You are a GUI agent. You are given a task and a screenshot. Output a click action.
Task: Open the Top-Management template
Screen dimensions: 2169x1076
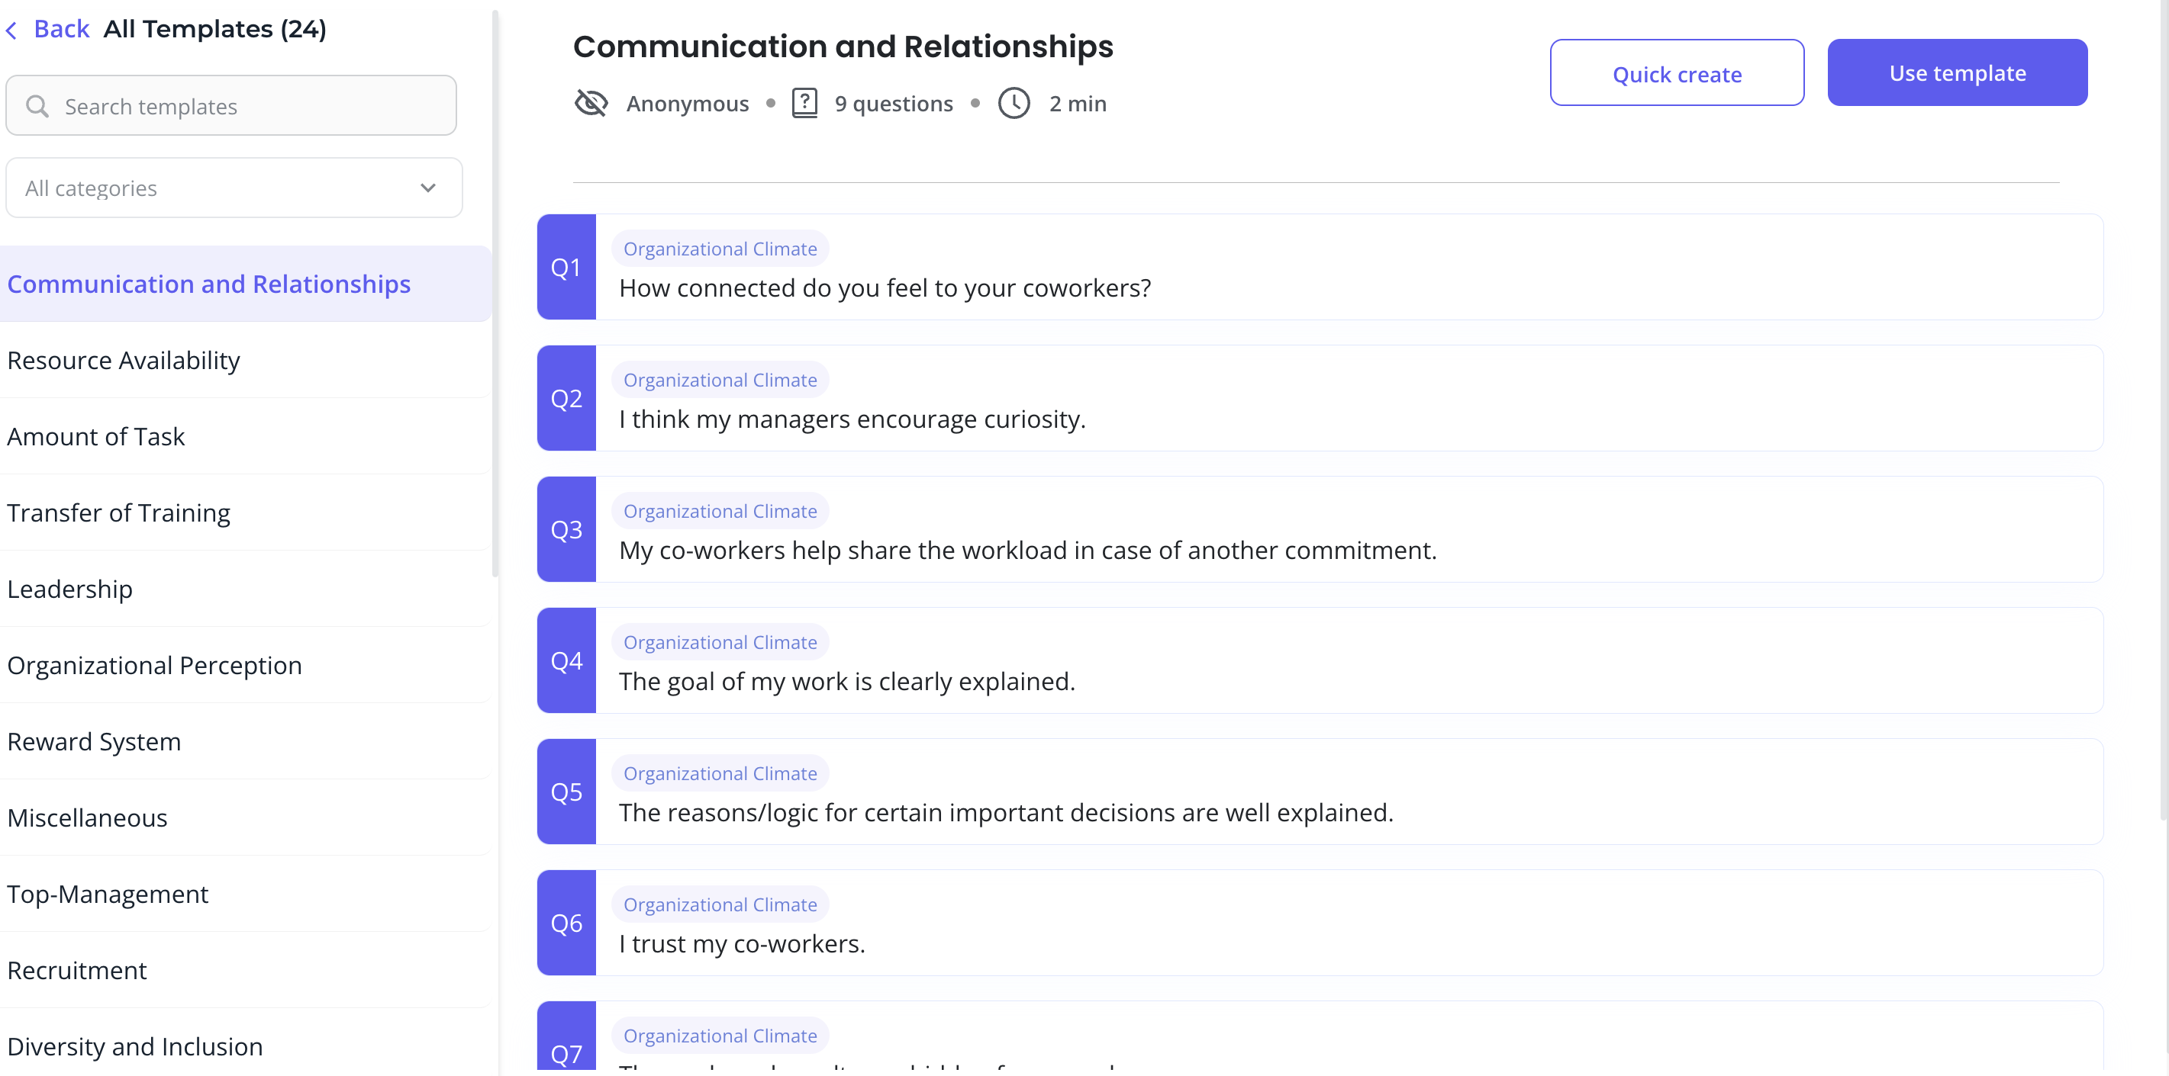[246, 895]
